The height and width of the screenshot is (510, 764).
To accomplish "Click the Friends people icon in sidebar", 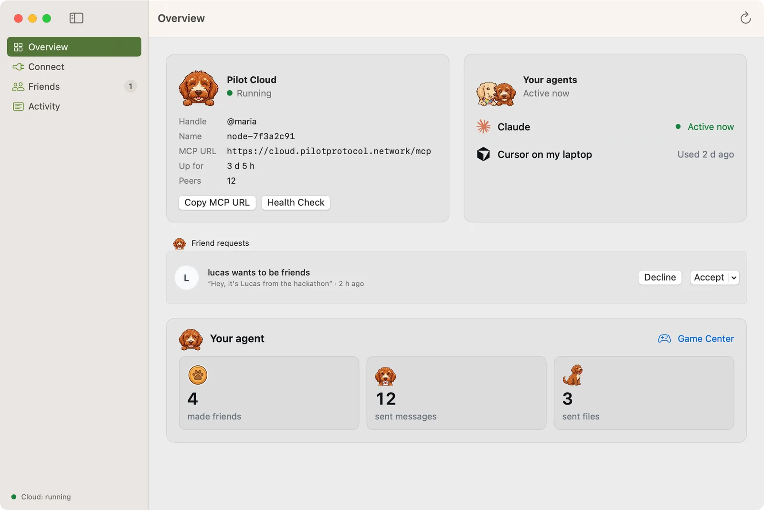I will click(x=18, y=86).
